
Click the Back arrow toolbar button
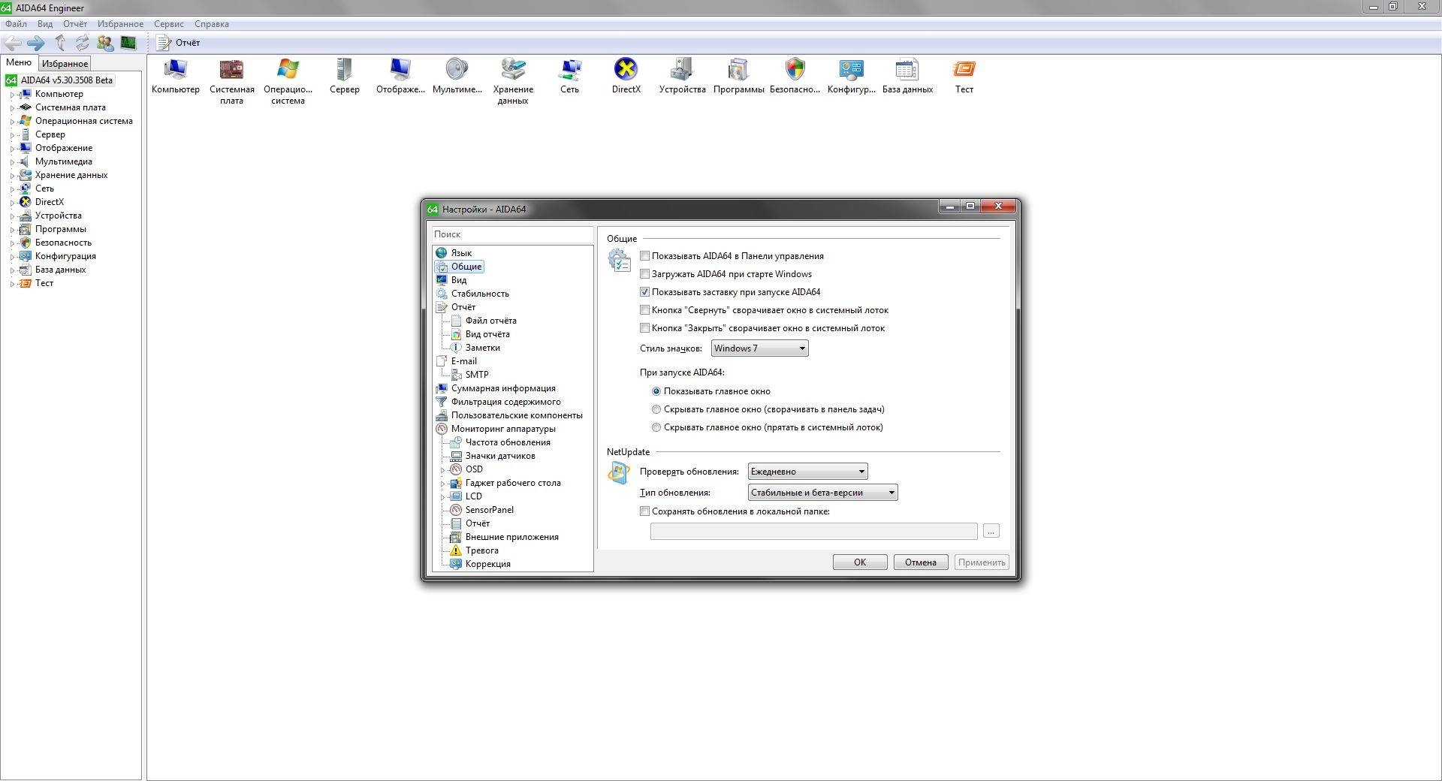pos(13,43)
